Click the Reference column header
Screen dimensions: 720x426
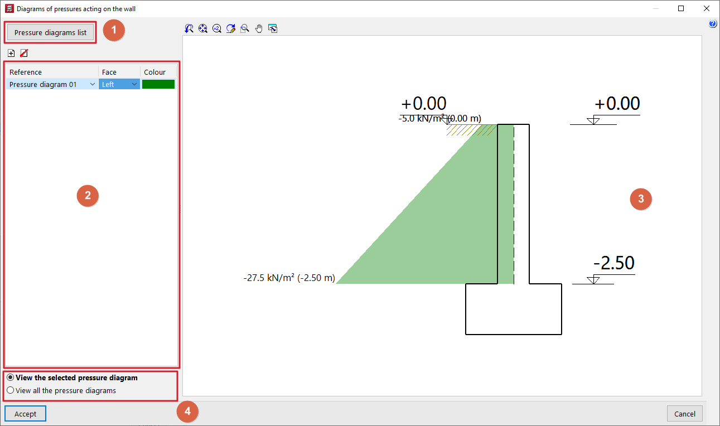[53, 72]
